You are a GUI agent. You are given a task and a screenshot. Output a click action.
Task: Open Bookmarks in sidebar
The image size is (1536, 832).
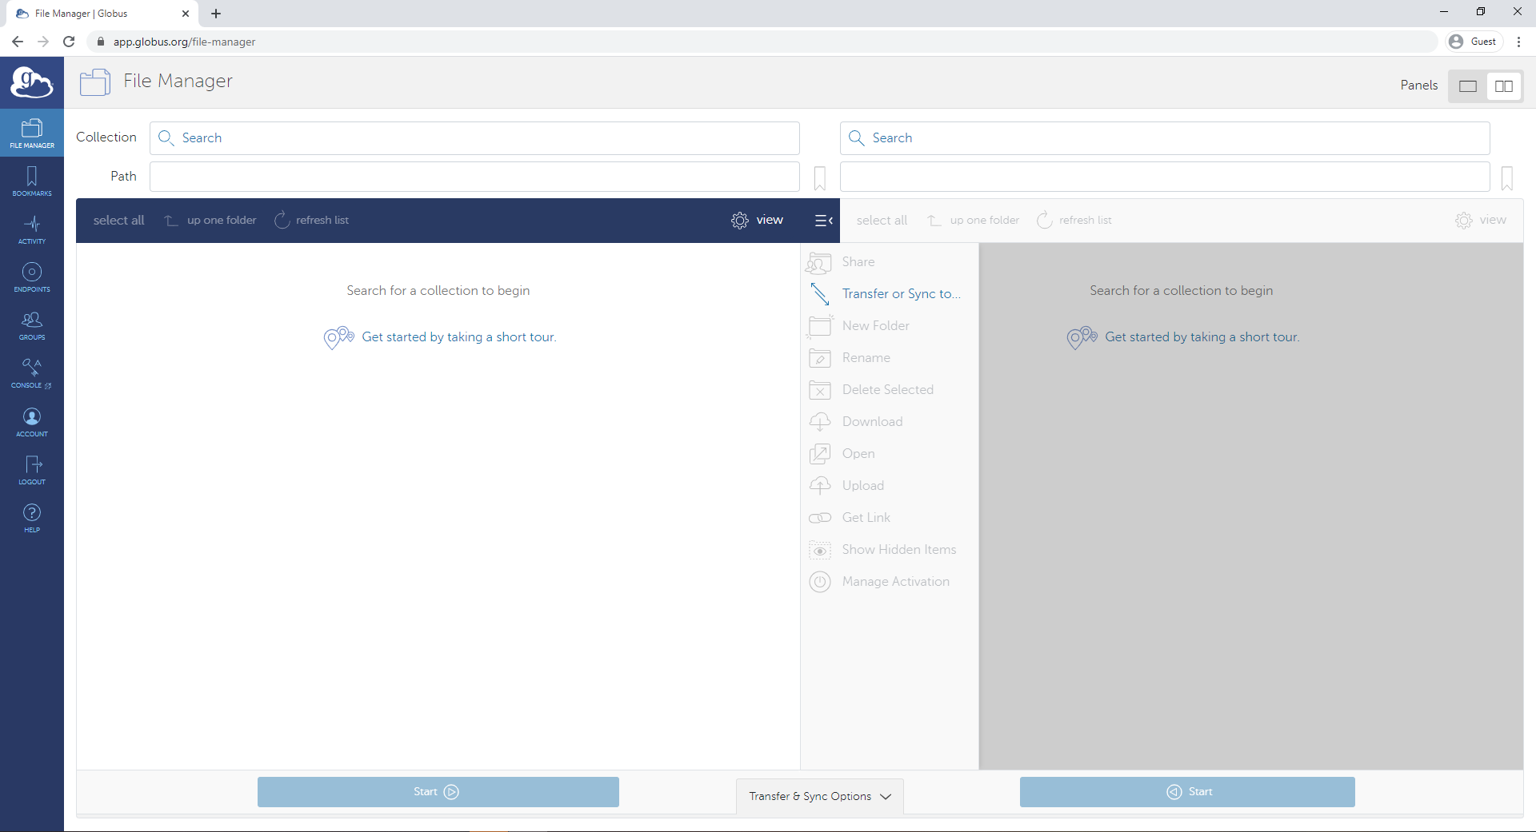(x=32, y=181)
